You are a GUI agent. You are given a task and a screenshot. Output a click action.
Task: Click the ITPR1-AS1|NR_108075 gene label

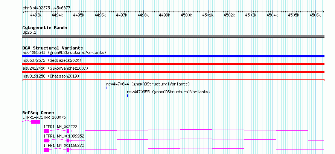(44, 117)
